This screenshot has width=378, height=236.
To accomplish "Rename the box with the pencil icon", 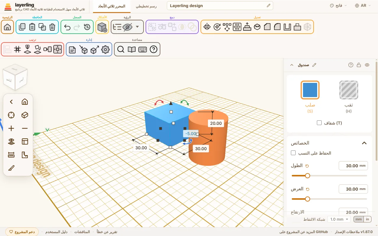I will [314, 65].
